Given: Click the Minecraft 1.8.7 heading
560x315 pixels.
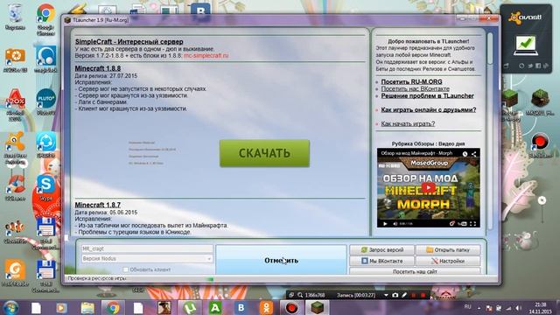Looking at the screenshot, I should click(x=97, y=205).
